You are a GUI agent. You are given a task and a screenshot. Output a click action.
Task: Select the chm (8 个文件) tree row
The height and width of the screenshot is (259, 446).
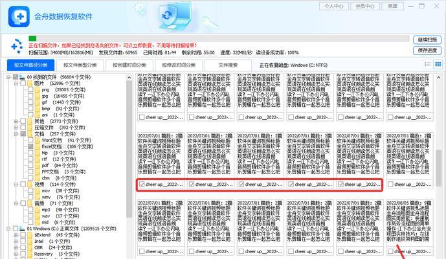coord(59,178)
